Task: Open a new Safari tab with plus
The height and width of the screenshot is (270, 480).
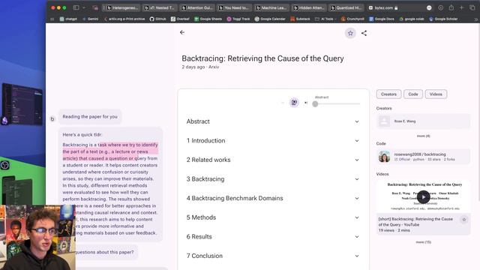Action: (x=462, y=7)
